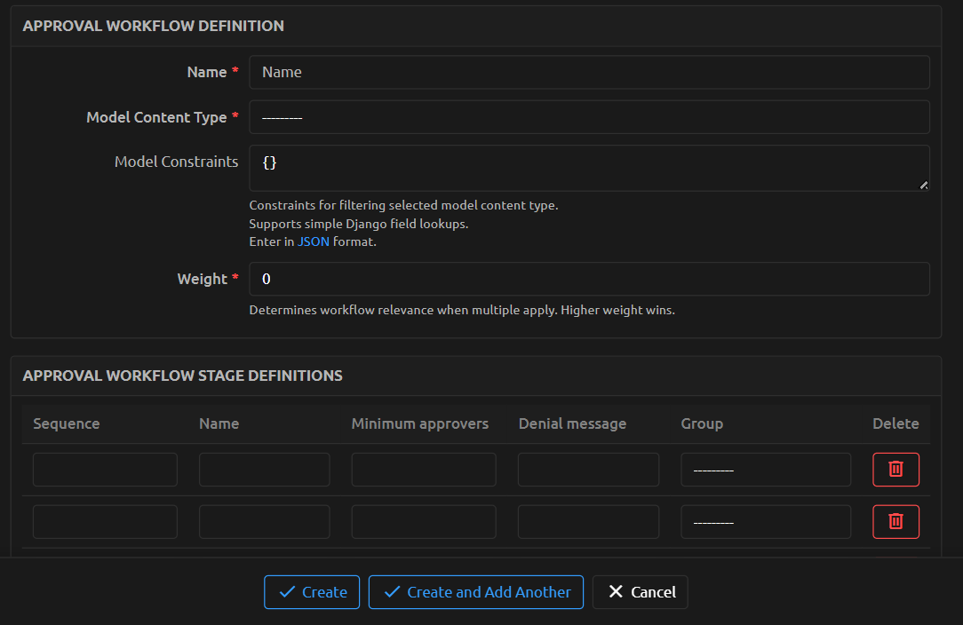The height and width of the screenshot is (625, 963).
Task: Delete the second workflow stage row
Action: tap(895, 521)
